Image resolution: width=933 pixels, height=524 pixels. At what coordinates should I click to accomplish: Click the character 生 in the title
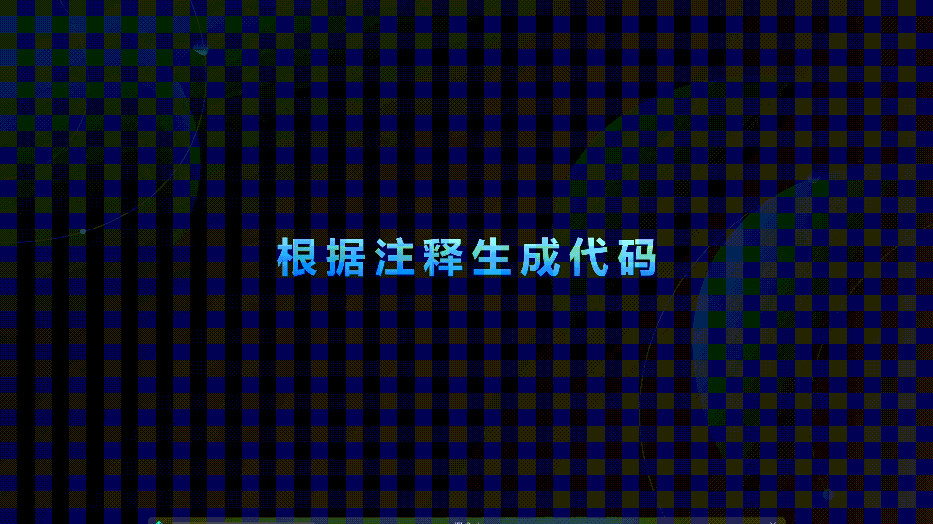point(491,257)
